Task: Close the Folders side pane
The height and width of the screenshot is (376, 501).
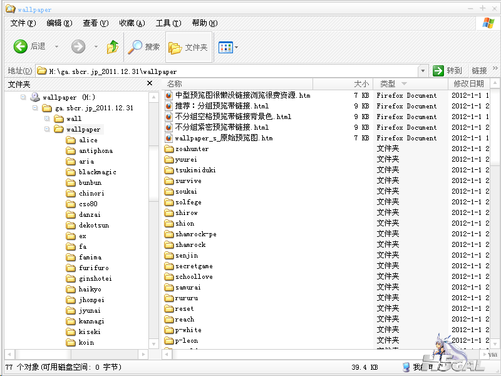Action: [150, 83]
